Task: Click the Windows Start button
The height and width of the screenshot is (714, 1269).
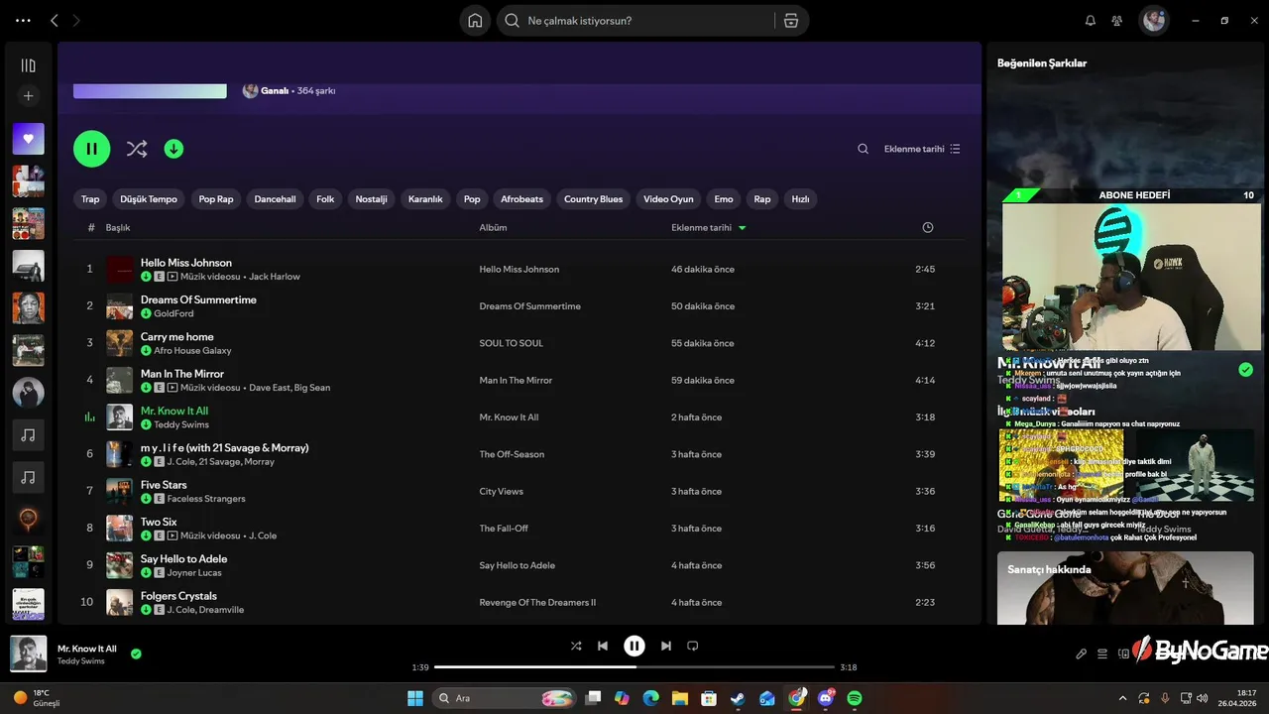Action: coord(415,698)
